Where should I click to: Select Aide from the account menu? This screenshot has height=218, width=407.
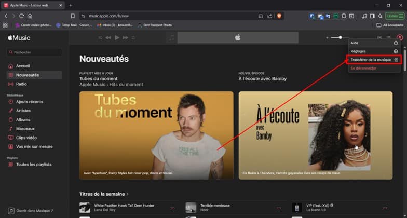[x=374, y=43]
